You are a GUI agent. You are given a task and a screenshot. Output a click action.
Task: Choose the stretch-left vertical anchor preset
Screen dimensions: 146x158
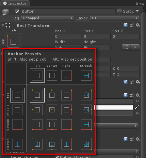point(37,144)
